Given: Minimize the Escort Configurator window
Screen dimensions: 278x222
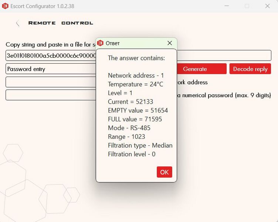Looking at the screenshot, I should [227, 6].
